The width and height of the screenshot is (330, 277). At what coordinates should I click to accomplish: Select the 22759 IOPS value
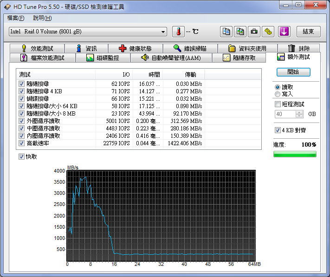116,143
